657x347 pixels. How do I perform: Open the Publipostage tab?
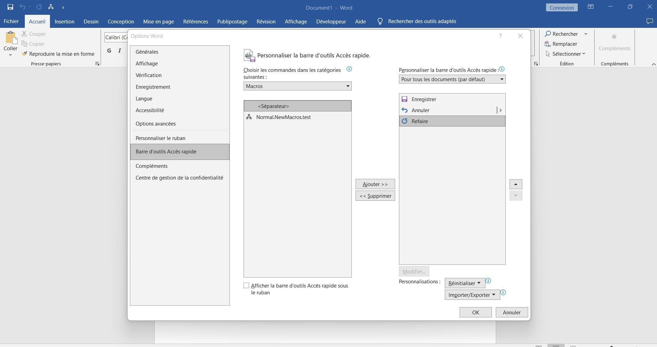[x=232, y=21]
